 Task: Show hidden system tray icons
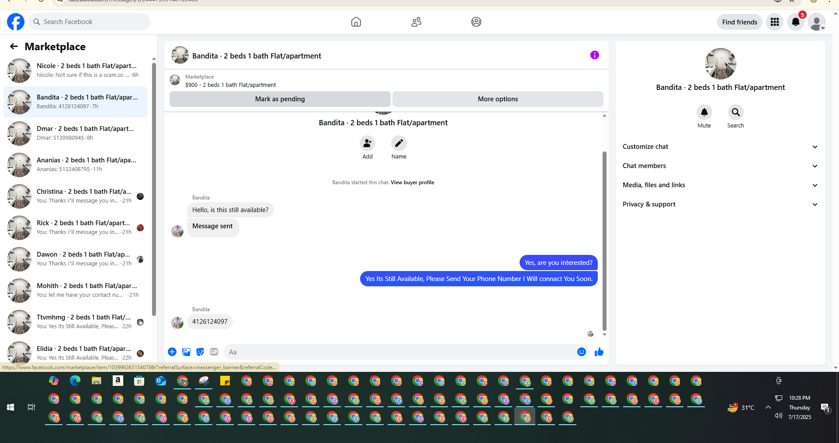768,407
